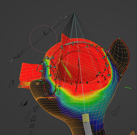Select the wavy bone shape at far left
Viewport: 137px width, 135px height.
16,57
